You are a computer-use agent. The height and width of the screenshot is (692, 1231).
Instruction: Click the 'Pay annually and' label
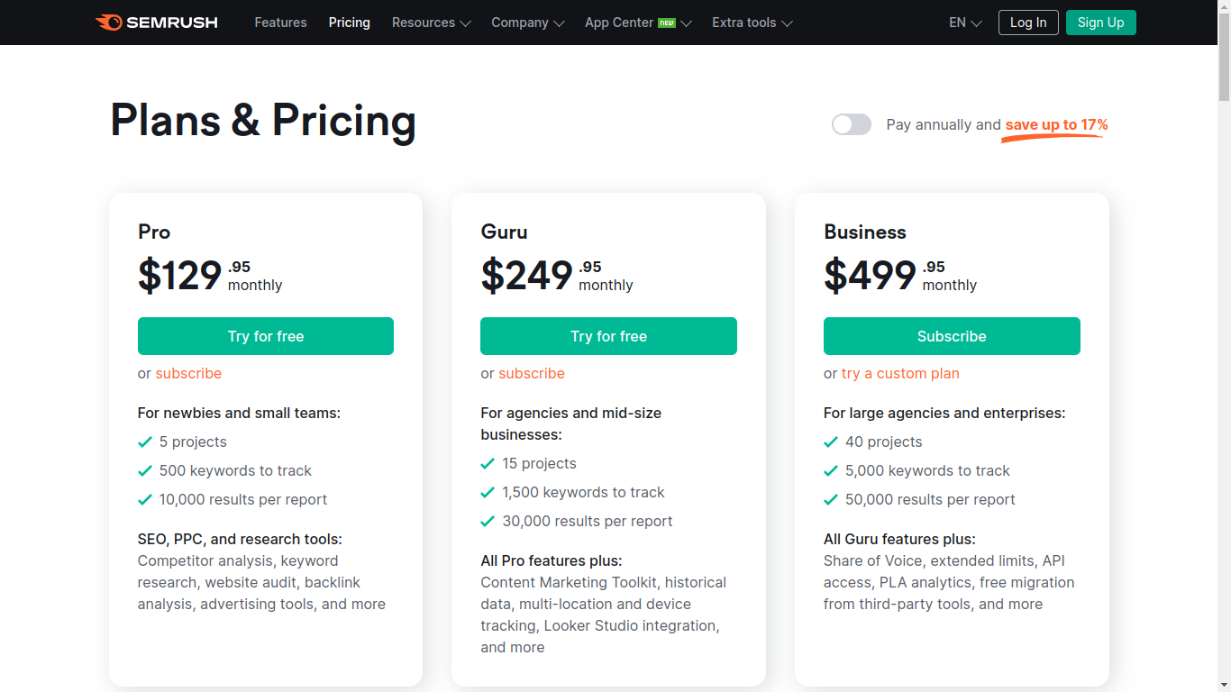(944, 124)
